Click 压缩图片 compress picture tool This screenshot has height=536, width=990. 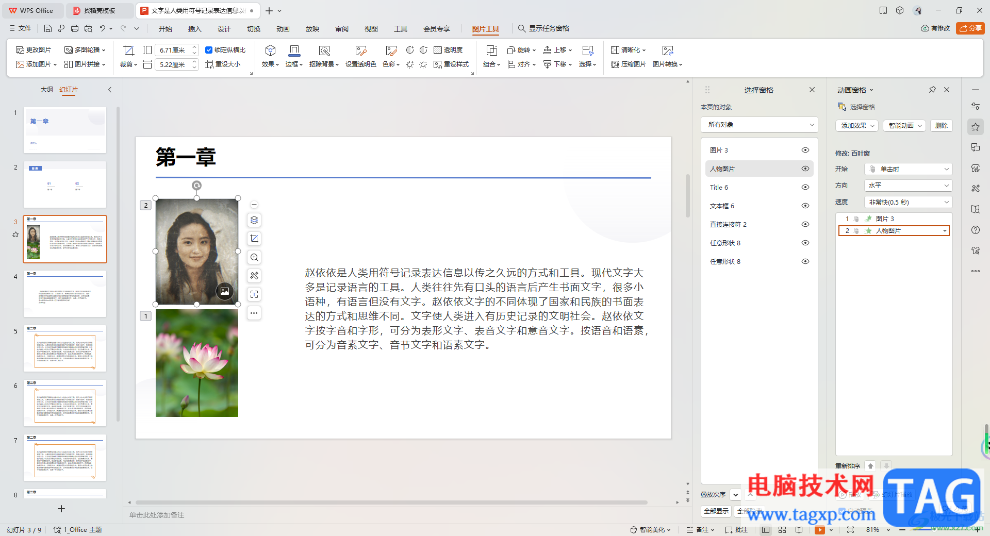pyautogui.click(x=628, y=64)
